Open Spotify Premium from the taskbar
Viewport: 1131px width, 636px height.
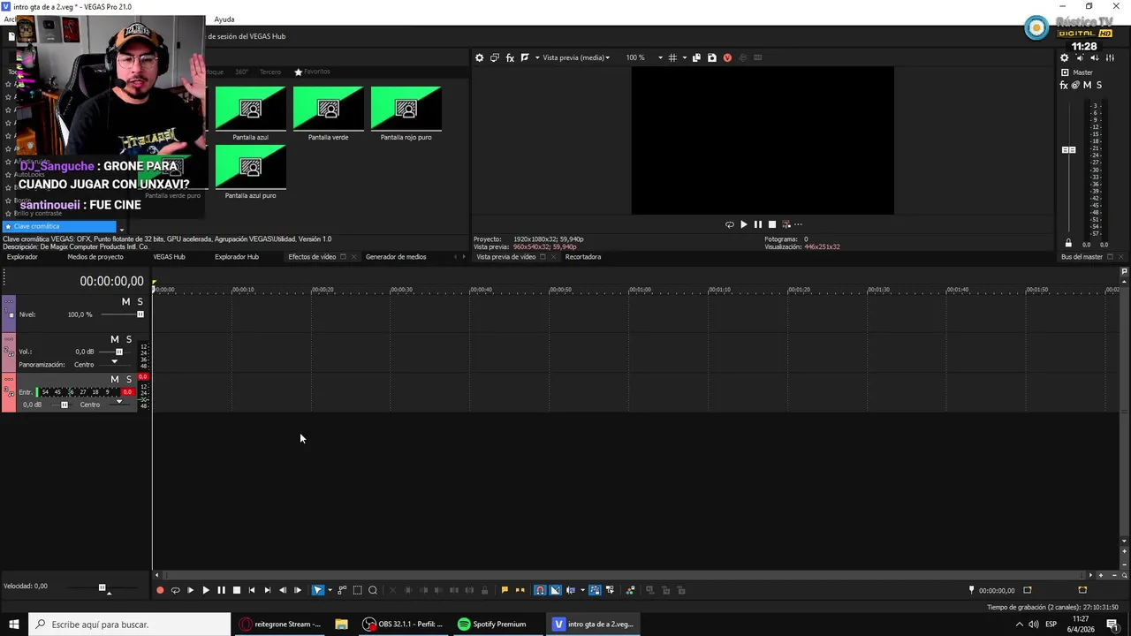(492, 624)
